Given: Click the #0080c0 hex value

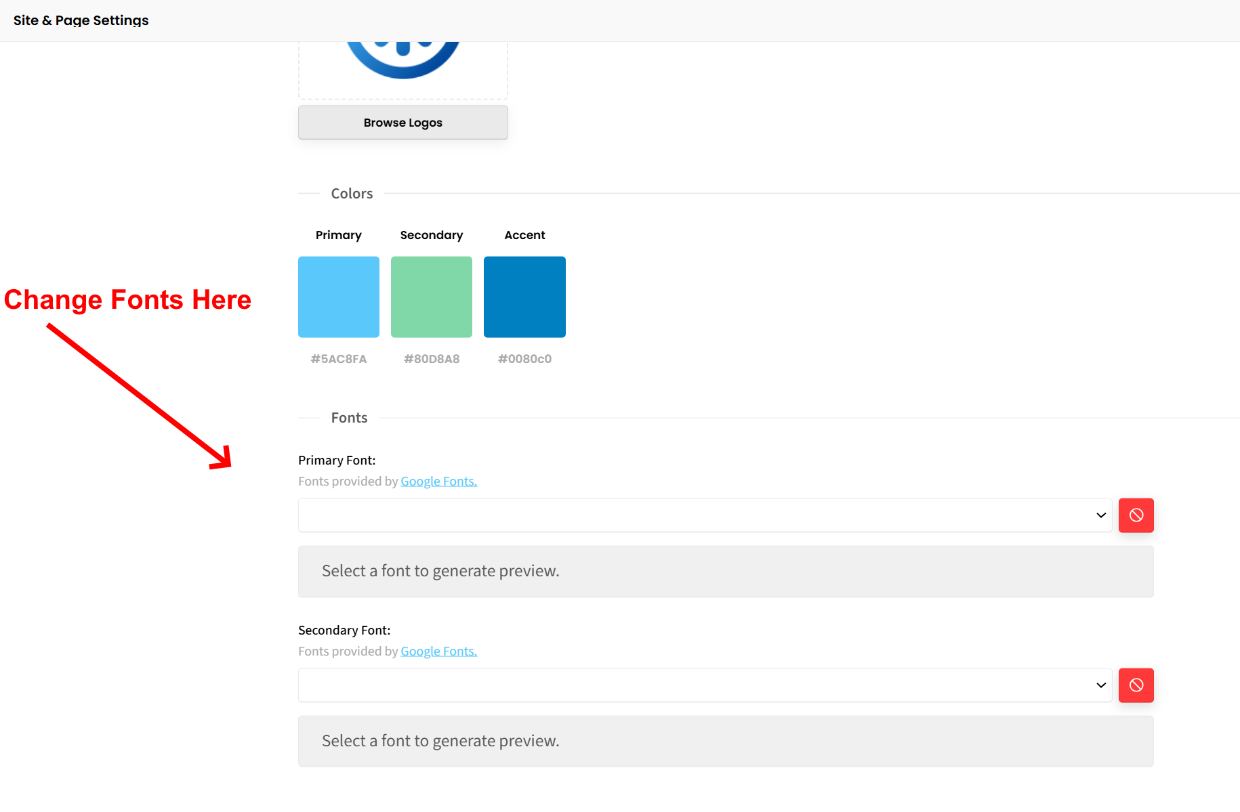Looking at the screenshot, I should click(524, 359).
